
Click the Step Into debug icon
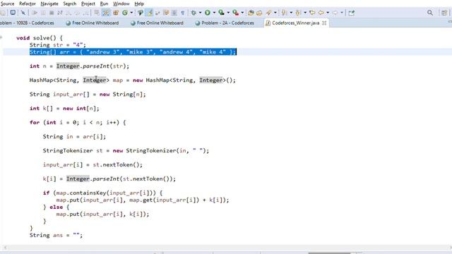69,13
